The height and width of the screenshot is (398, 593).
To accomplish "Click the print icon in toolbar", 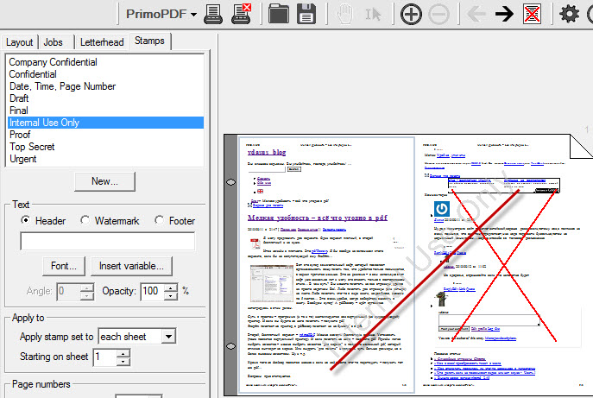I will coord(215,14).
